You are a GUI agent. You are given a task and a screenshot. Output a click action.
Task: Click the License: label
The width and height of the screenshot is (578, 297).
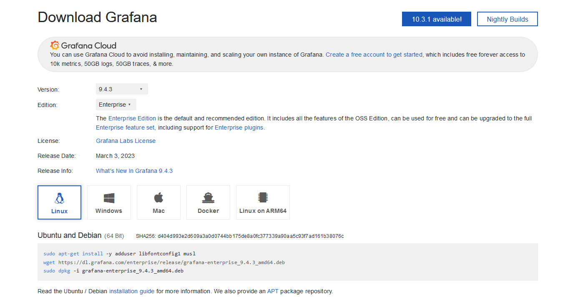coord(49,141)
